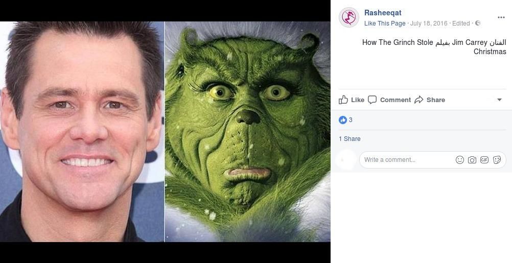Click the public globe privacy icon
The image size is (512, 263).
click(x=478, y=23)
